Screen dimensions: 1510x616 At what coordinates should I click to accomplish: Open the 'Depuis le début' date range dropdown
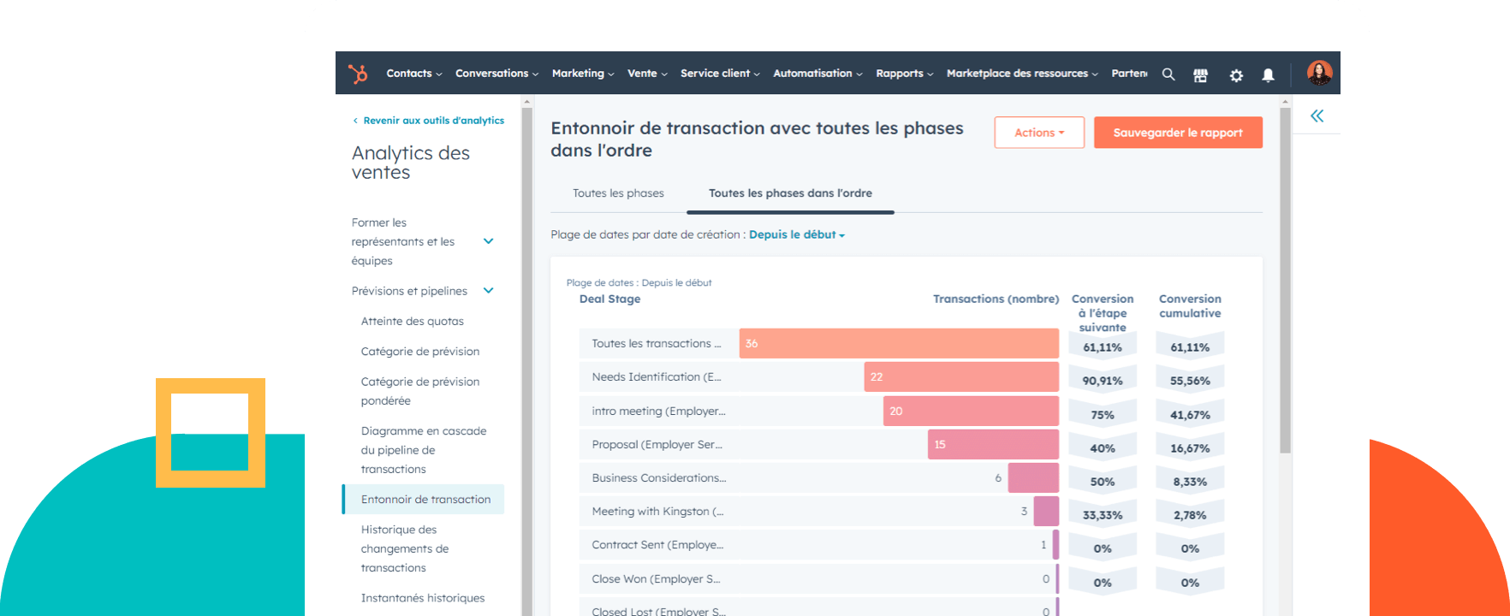(x=796, y=234)
